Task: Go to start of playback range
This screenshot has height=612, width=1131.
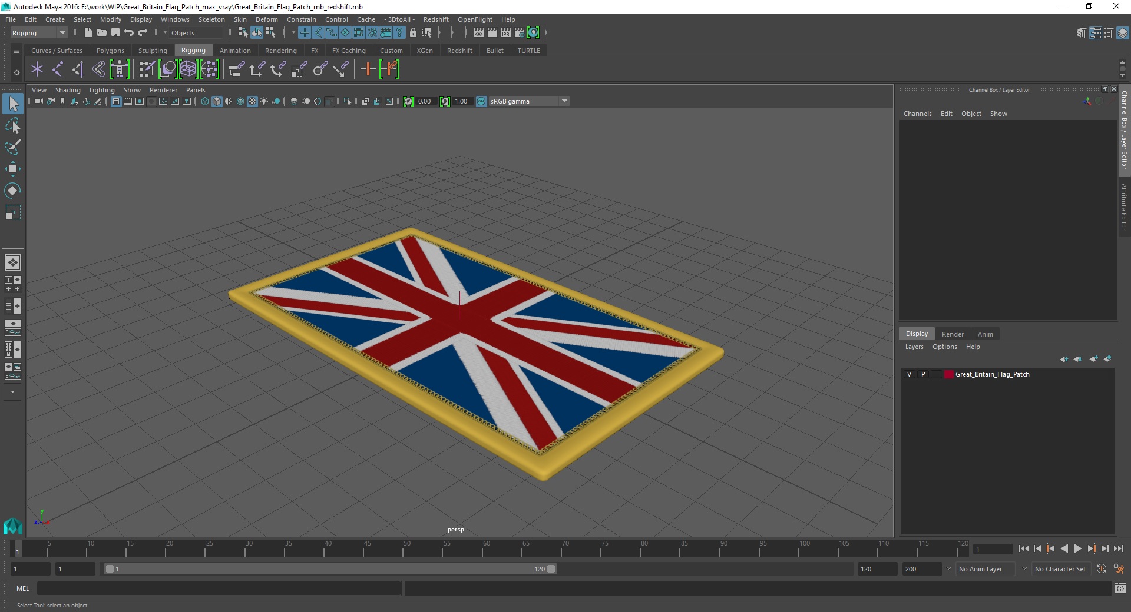Action: [1024, 548]
